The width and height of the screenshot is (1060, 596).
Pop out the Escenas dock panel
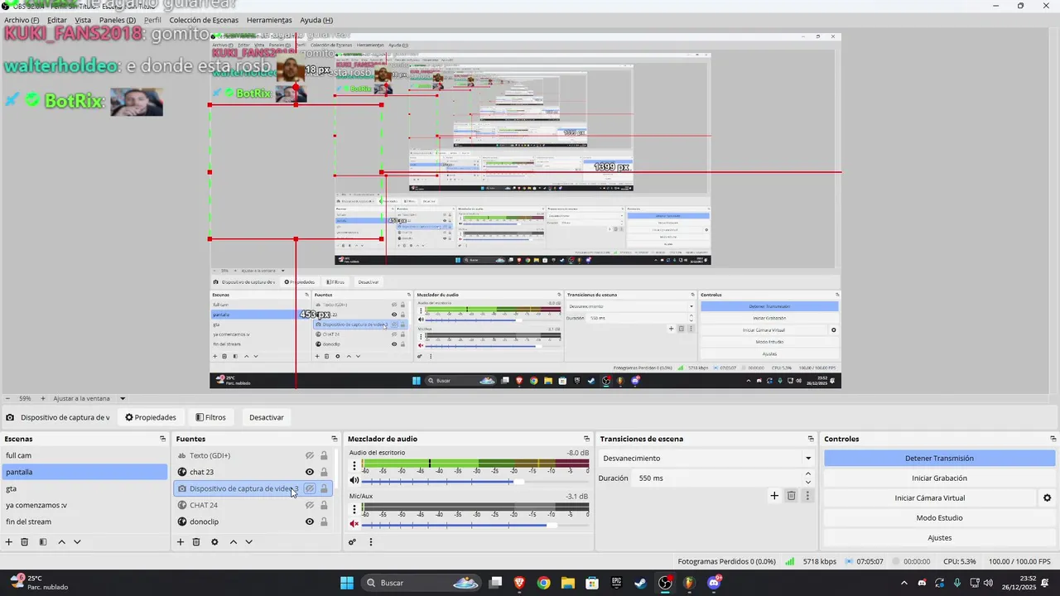point(163,439)
